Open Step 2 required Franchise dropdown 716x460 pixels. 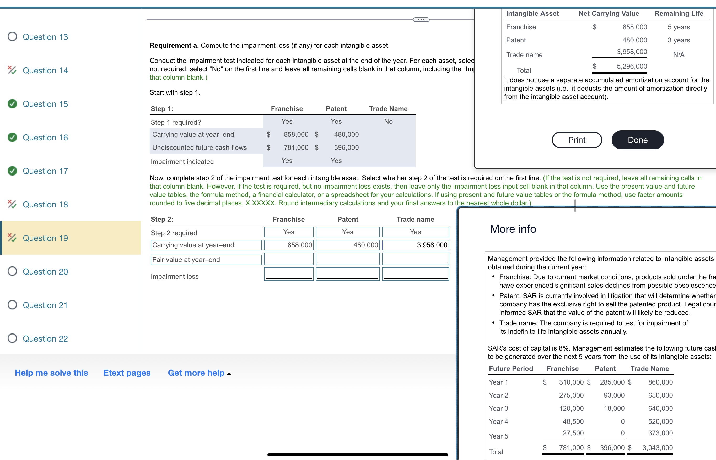(x=288, y=232)
